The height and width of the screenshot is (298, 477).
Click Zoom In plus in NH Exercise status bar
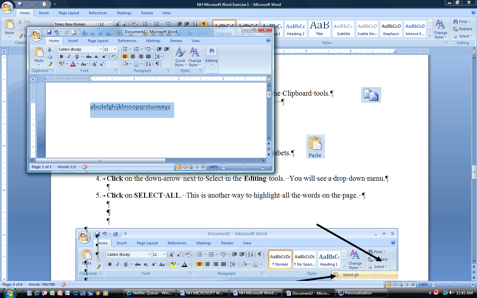473,284
